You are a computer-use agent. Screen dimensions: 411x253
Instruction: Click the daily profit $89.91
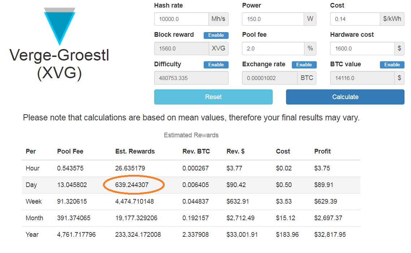324,185
